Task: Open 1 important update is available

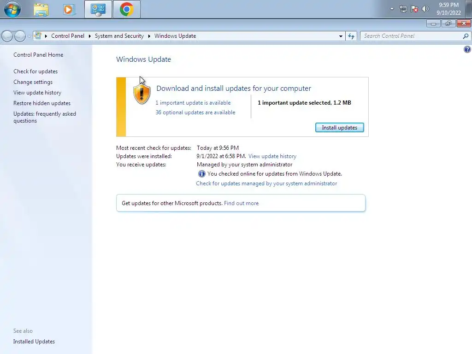Action: coord(193,103)
